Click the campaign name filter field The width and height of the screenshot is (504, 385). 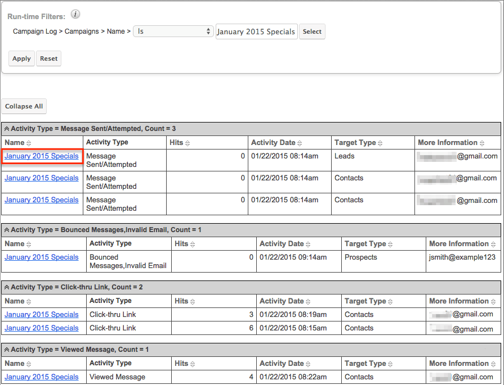256,31
